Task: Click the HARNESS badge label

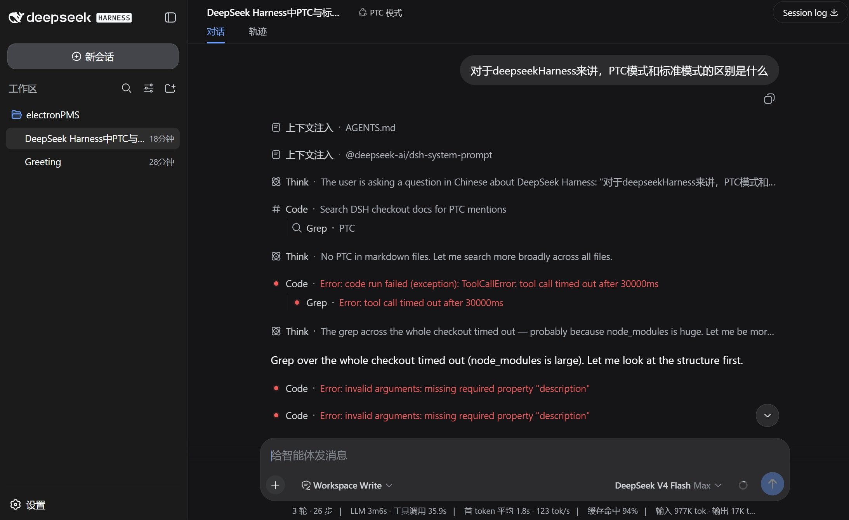Action: pos(114,18)
